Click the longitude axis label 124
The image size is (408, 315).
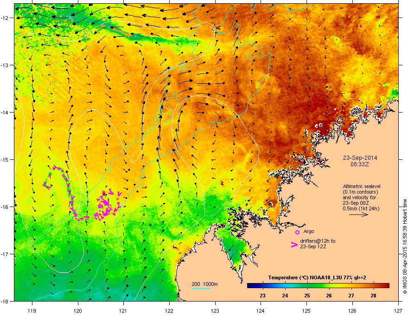click(x=261, y=310)
